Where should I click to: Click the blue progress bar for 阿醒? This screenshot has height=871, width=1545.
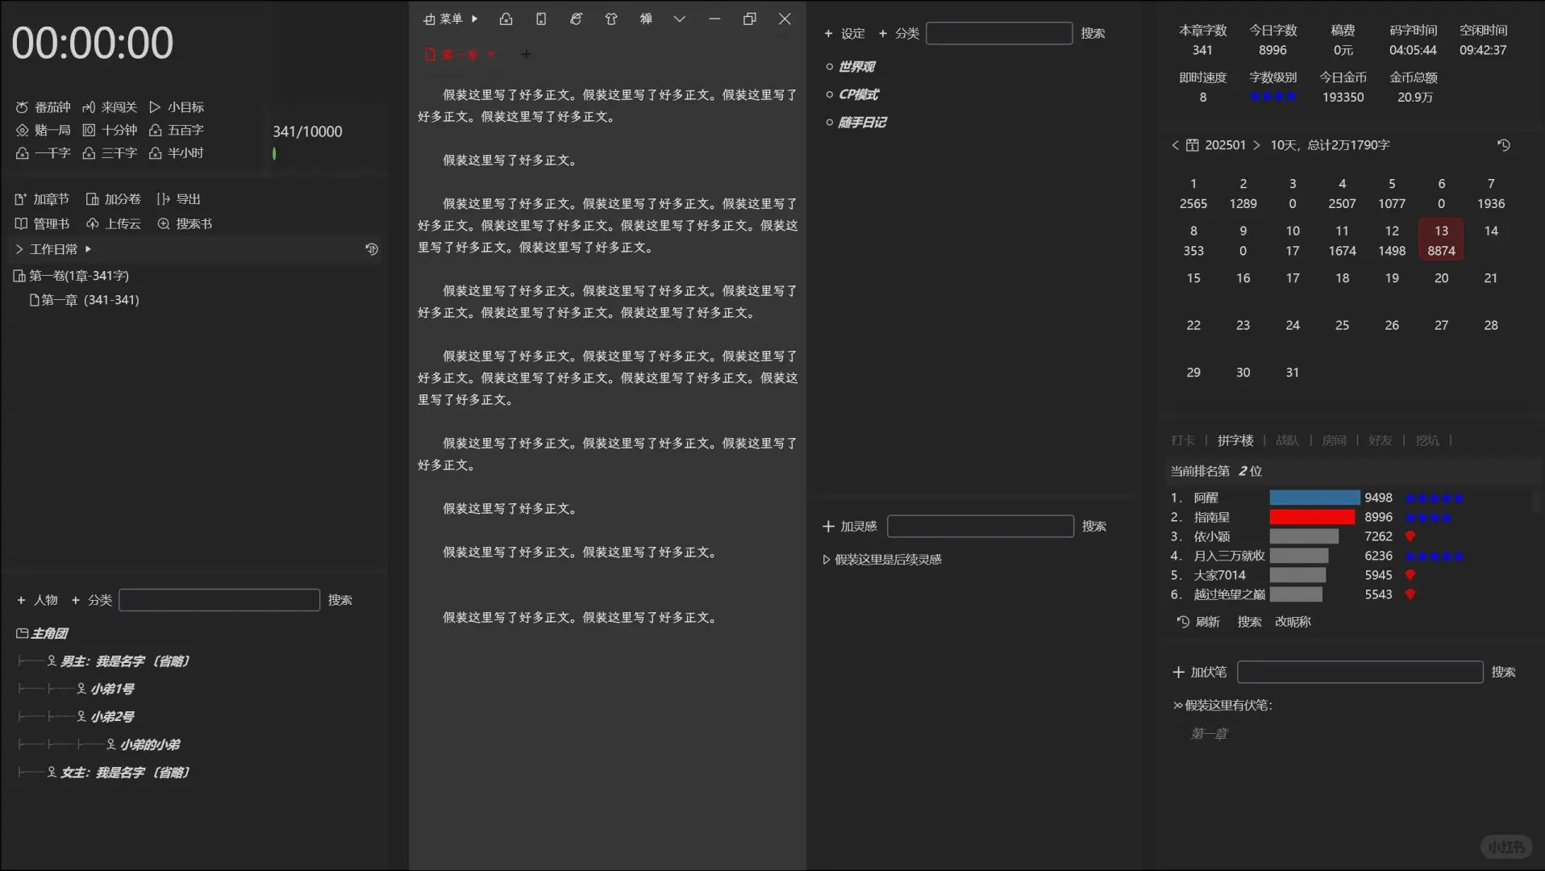[1314, 498]
